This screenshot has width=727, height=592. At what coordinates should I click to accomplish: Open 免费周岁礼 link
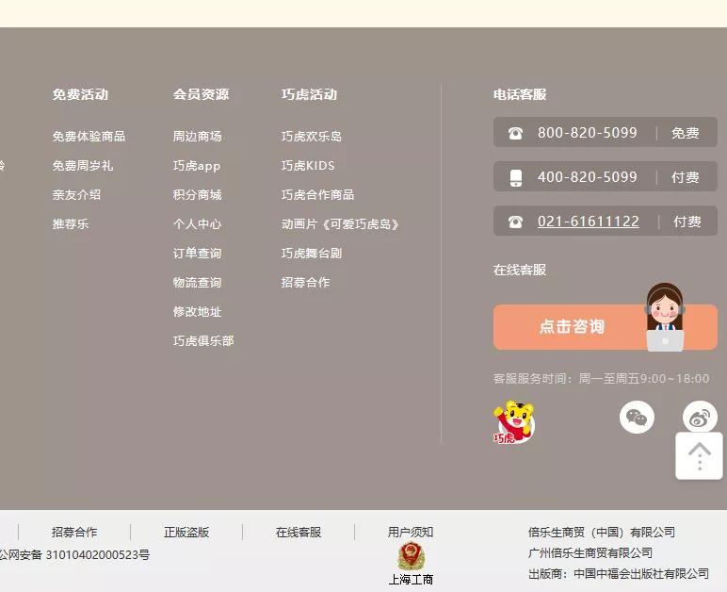point(83,166)
